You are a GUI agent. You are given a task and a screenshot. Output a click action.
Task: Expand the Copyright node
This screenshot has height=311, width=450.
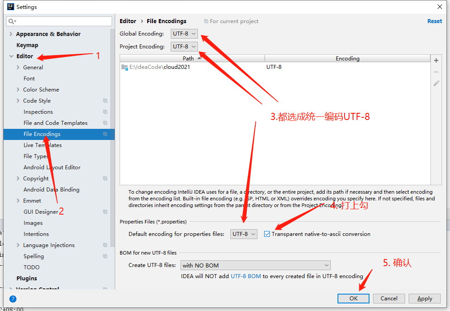point(18,178)
